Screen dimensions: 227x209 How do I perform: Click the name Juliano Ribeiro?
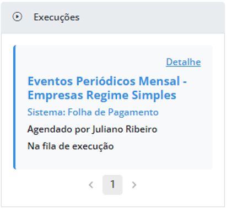(125, 129)
